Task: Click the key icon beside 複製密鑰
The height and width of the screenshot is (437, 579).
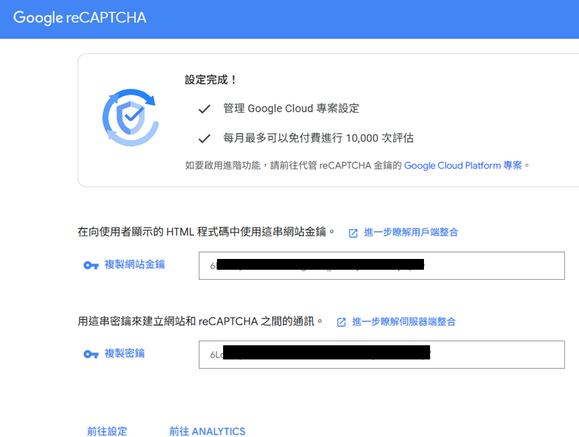Action: pyautogui.click(x=91, y=354)
